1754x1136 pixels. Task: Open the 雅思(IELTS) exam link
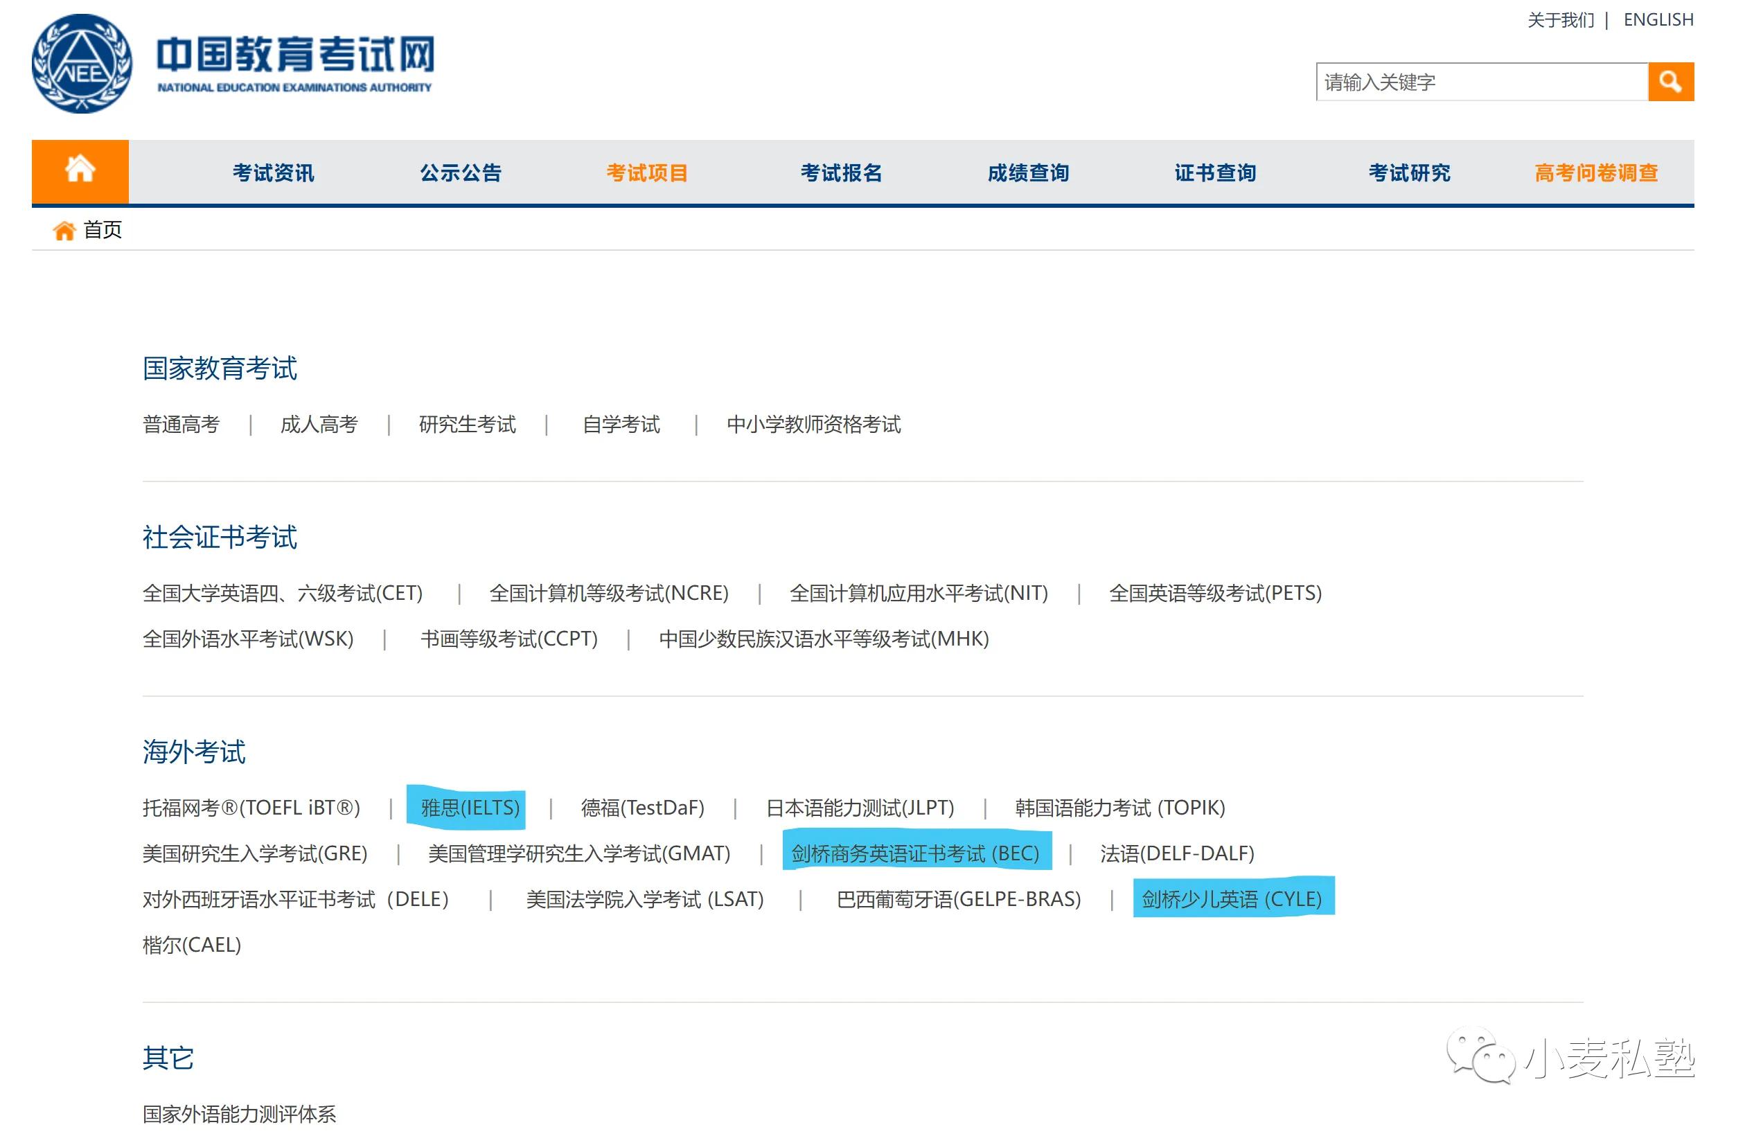tap(470, 808)
